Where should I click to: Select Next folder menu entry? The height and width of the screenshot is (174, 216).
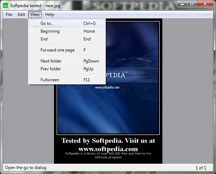click(66, 61)
